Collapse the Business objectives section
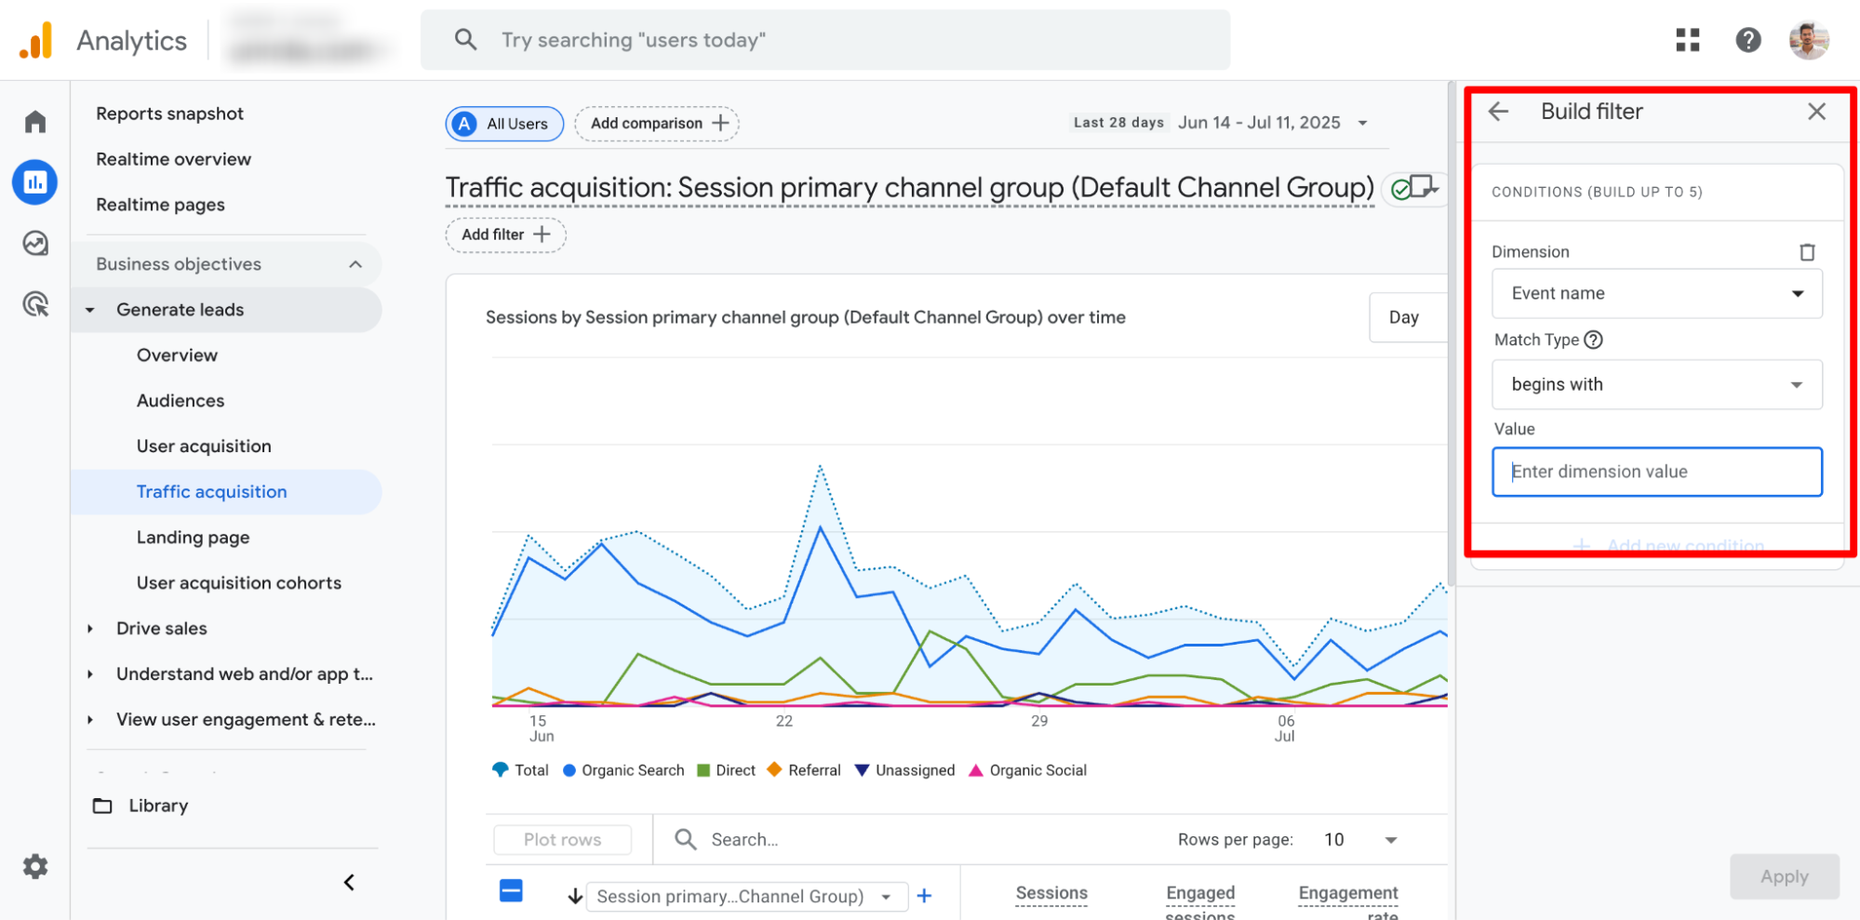The image size is (1860, 920). tap(355, 263)
